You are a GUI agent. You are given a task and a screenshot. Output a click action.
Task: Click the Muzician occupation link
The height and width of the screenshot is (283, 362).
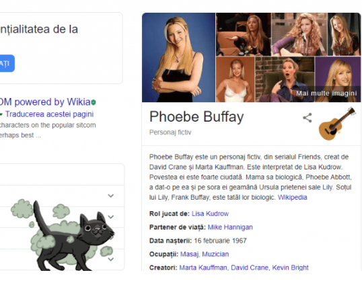(215, 254)
